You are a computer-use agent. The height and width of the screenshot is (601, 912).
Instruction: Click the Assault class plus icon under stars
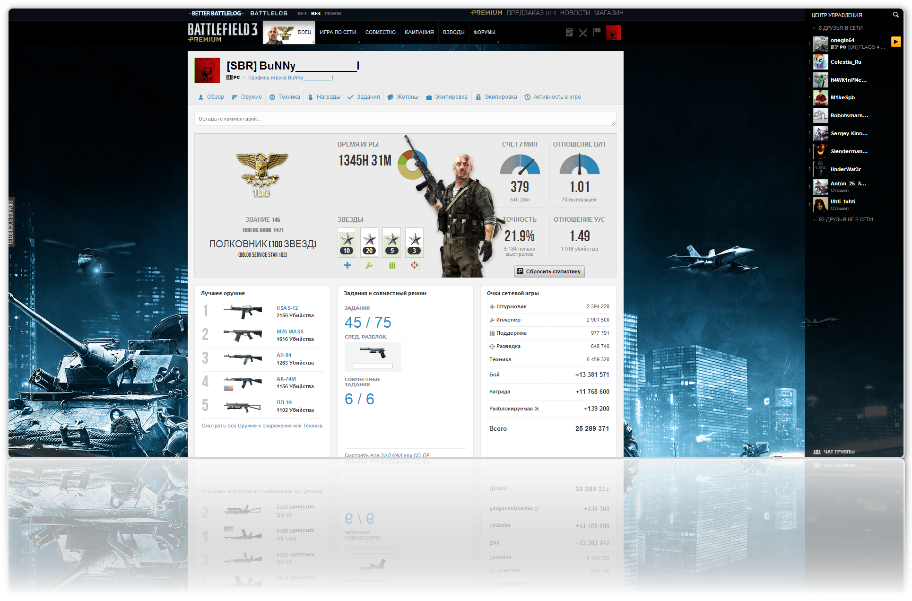click(x=347, y=265)
